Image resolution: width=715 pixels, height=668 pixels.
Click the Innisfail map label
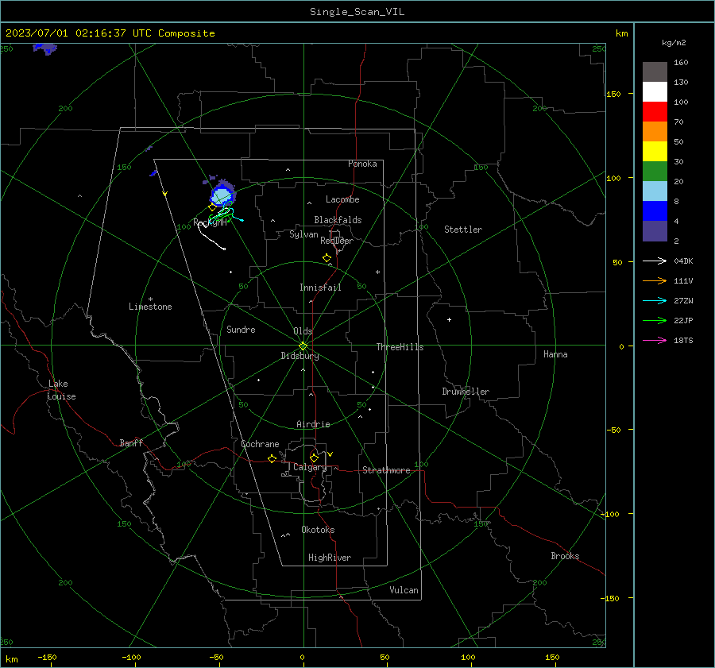[320, 288]
